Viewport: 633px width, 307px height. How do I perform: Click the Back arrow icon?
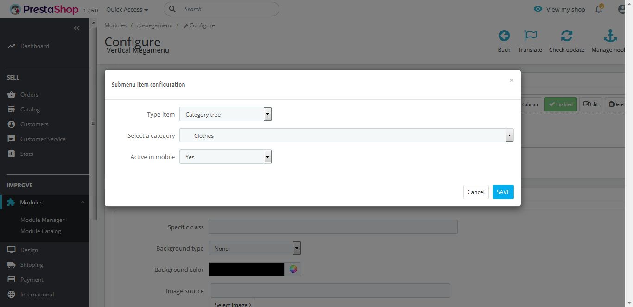504,36
